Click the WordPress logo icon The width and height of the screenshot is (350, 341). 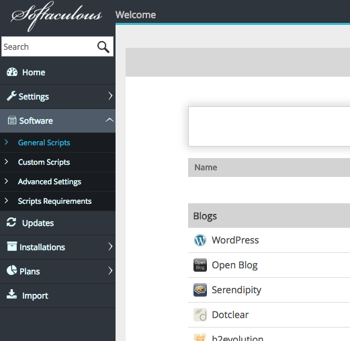(x=200, y=240)
